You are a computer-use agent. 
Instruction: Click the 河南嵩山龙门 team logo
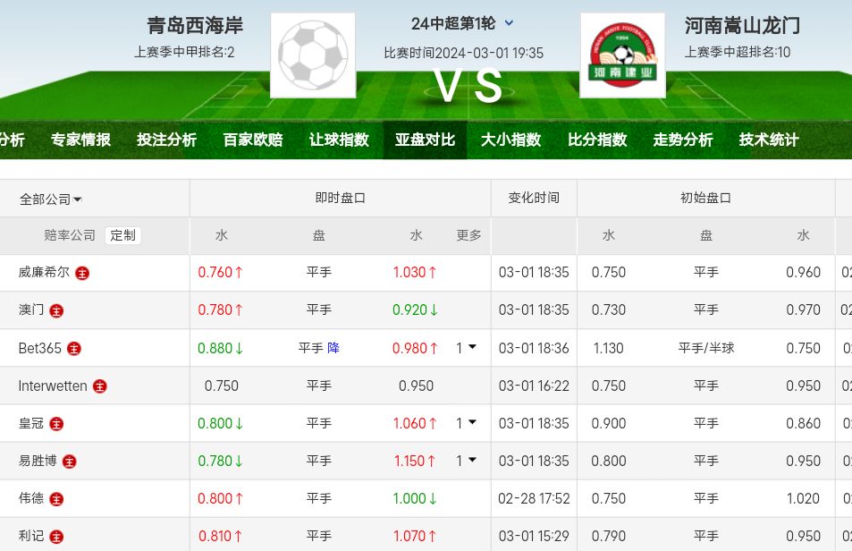pos(622,55)
